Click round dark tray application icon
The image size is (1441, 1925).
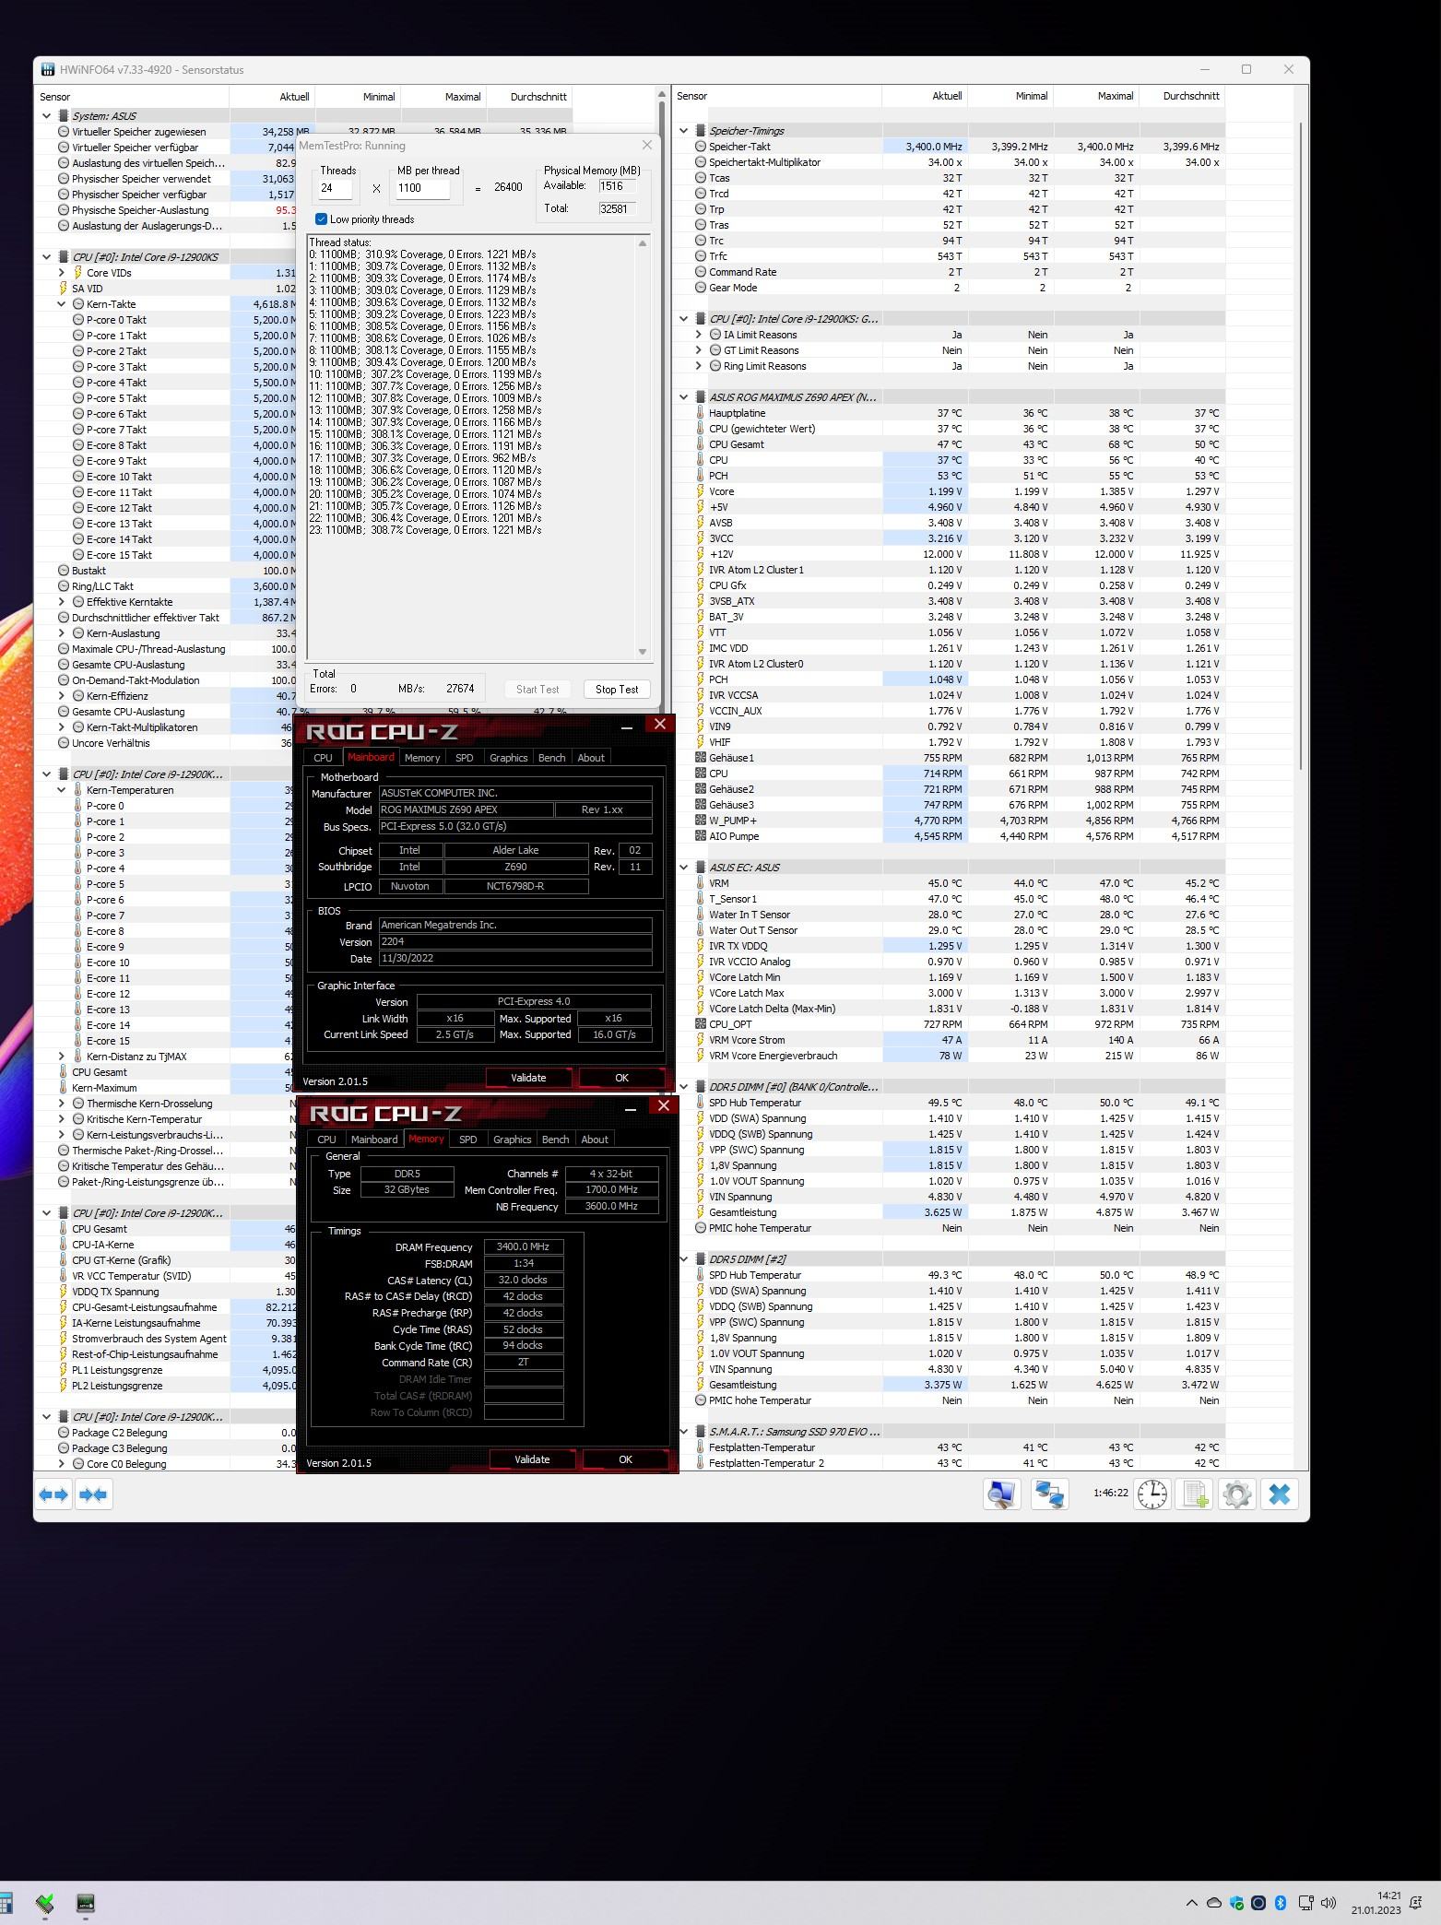click(1258, 1903)
